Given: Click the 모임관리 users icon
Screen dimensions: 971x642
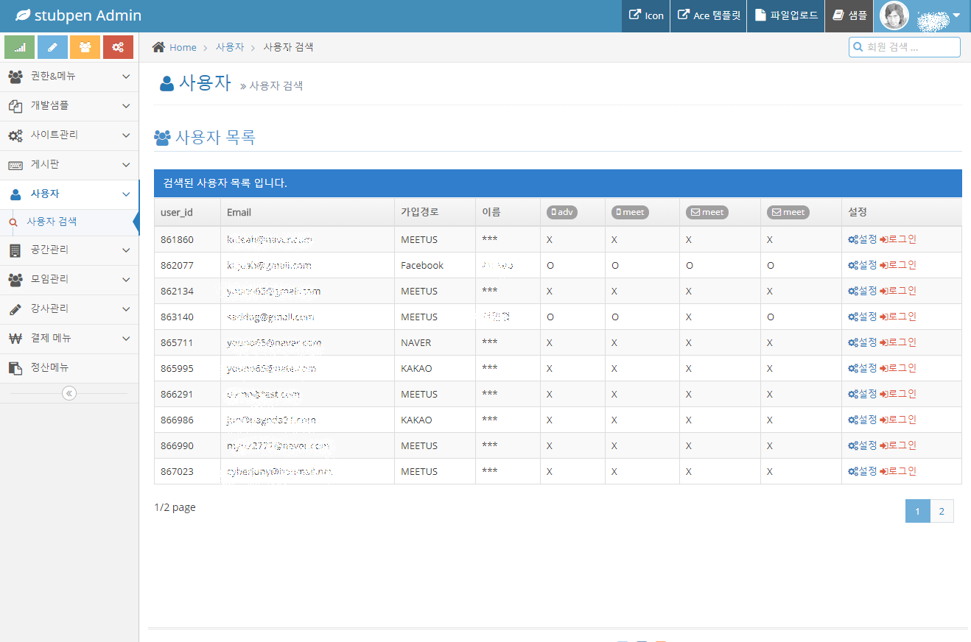Looking at the screenshot, I should 15,280.
